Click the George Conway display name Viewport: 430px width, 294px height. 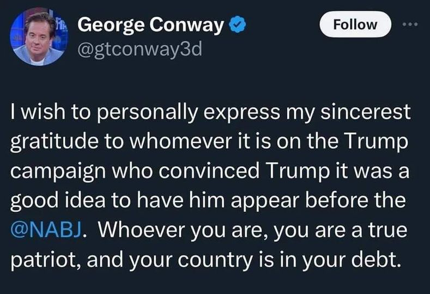[x=150, y=26]
